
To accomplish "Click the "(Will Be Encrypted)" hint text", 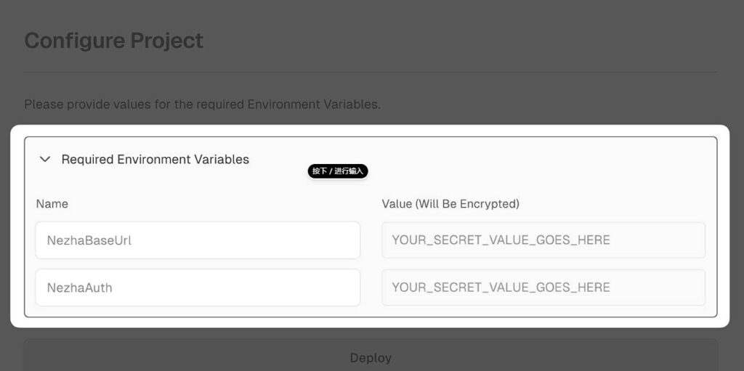I will point(467,204).
